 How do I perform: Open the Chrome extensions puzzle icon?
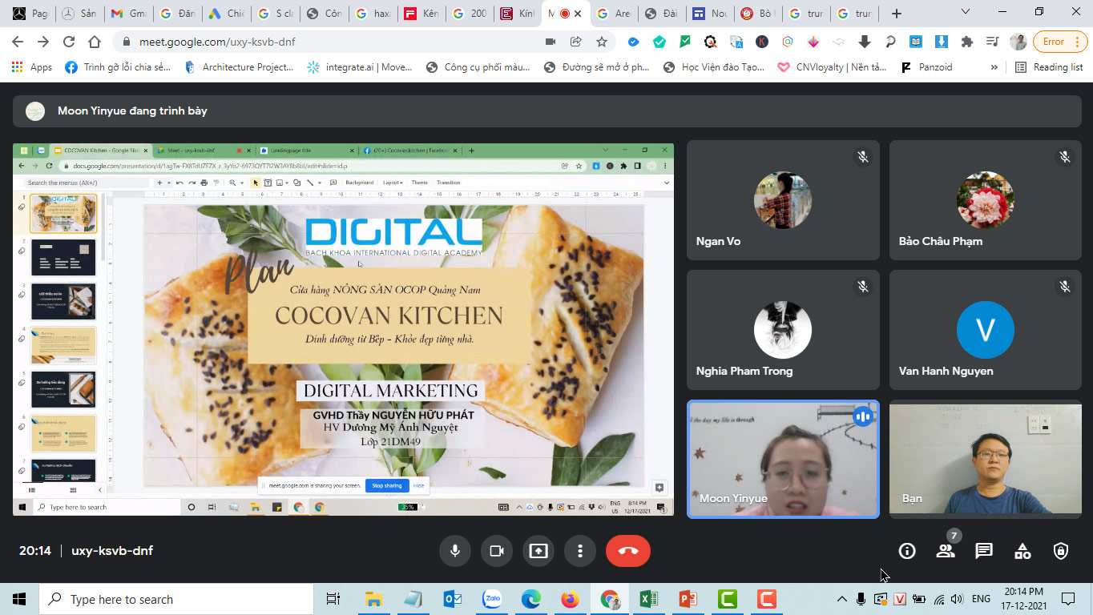point(967,42)
